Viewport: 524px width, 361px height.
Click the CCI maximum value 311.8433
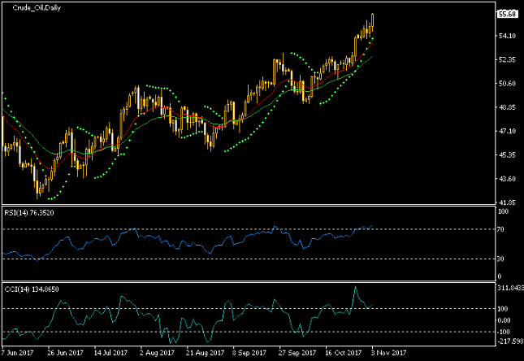point(510,288)
